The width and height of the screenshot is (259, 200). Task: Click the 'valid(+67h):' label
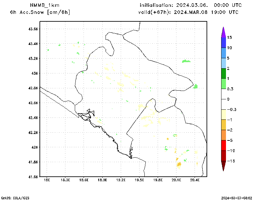[155, 12]
